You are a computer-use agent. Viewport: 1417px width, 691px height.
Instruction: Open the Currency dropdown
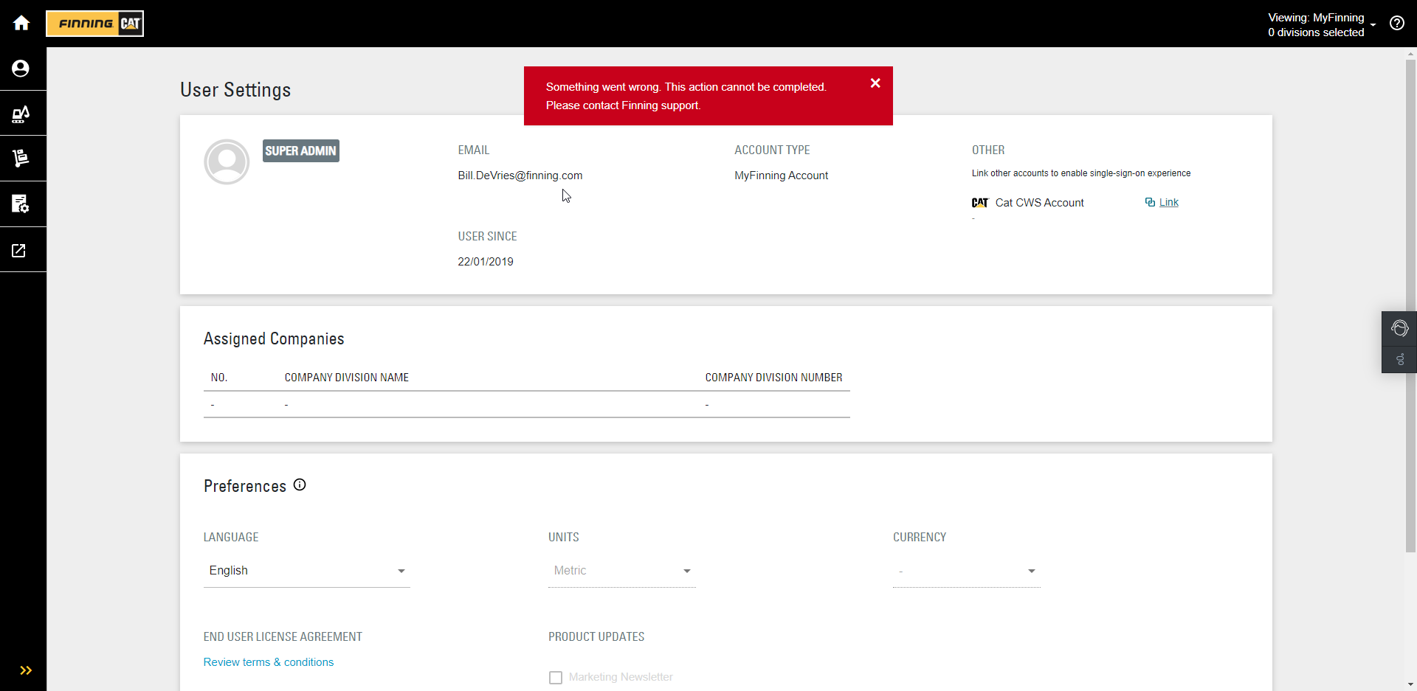click(x=966, y=571)
